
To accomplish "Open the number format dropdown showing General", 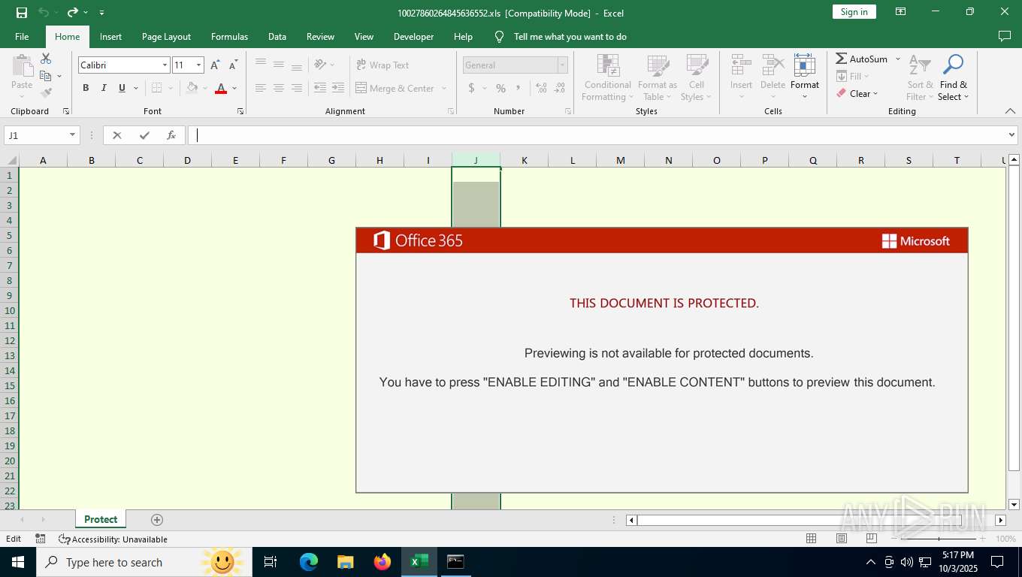I will [x=562, y=65].
